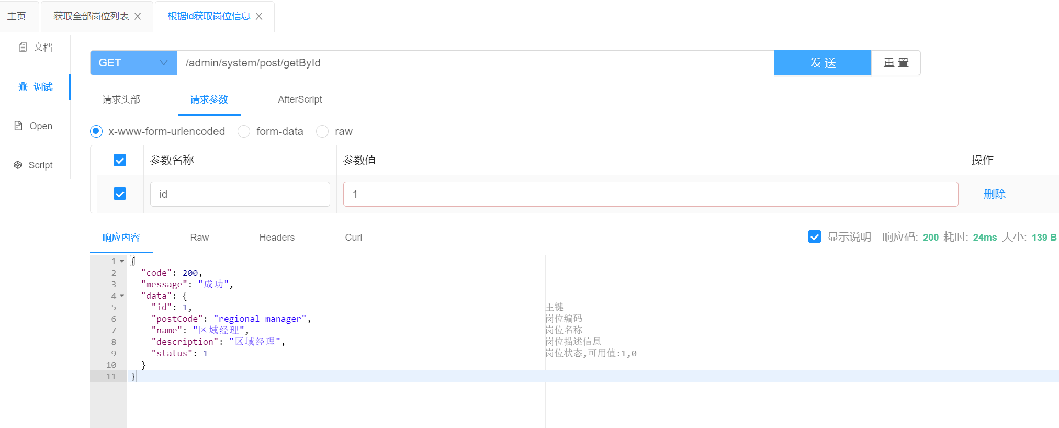
Task: Open the 请求参数 tab
Action: [209, 99]
